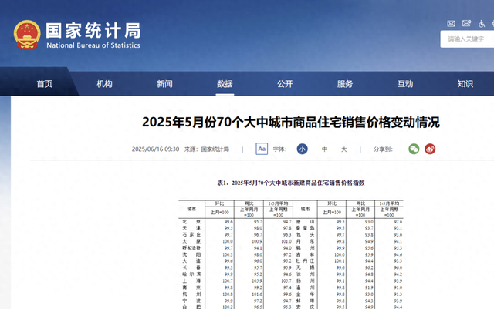Select the medium font size 中

pyautogui.click(x=324, y=149)
